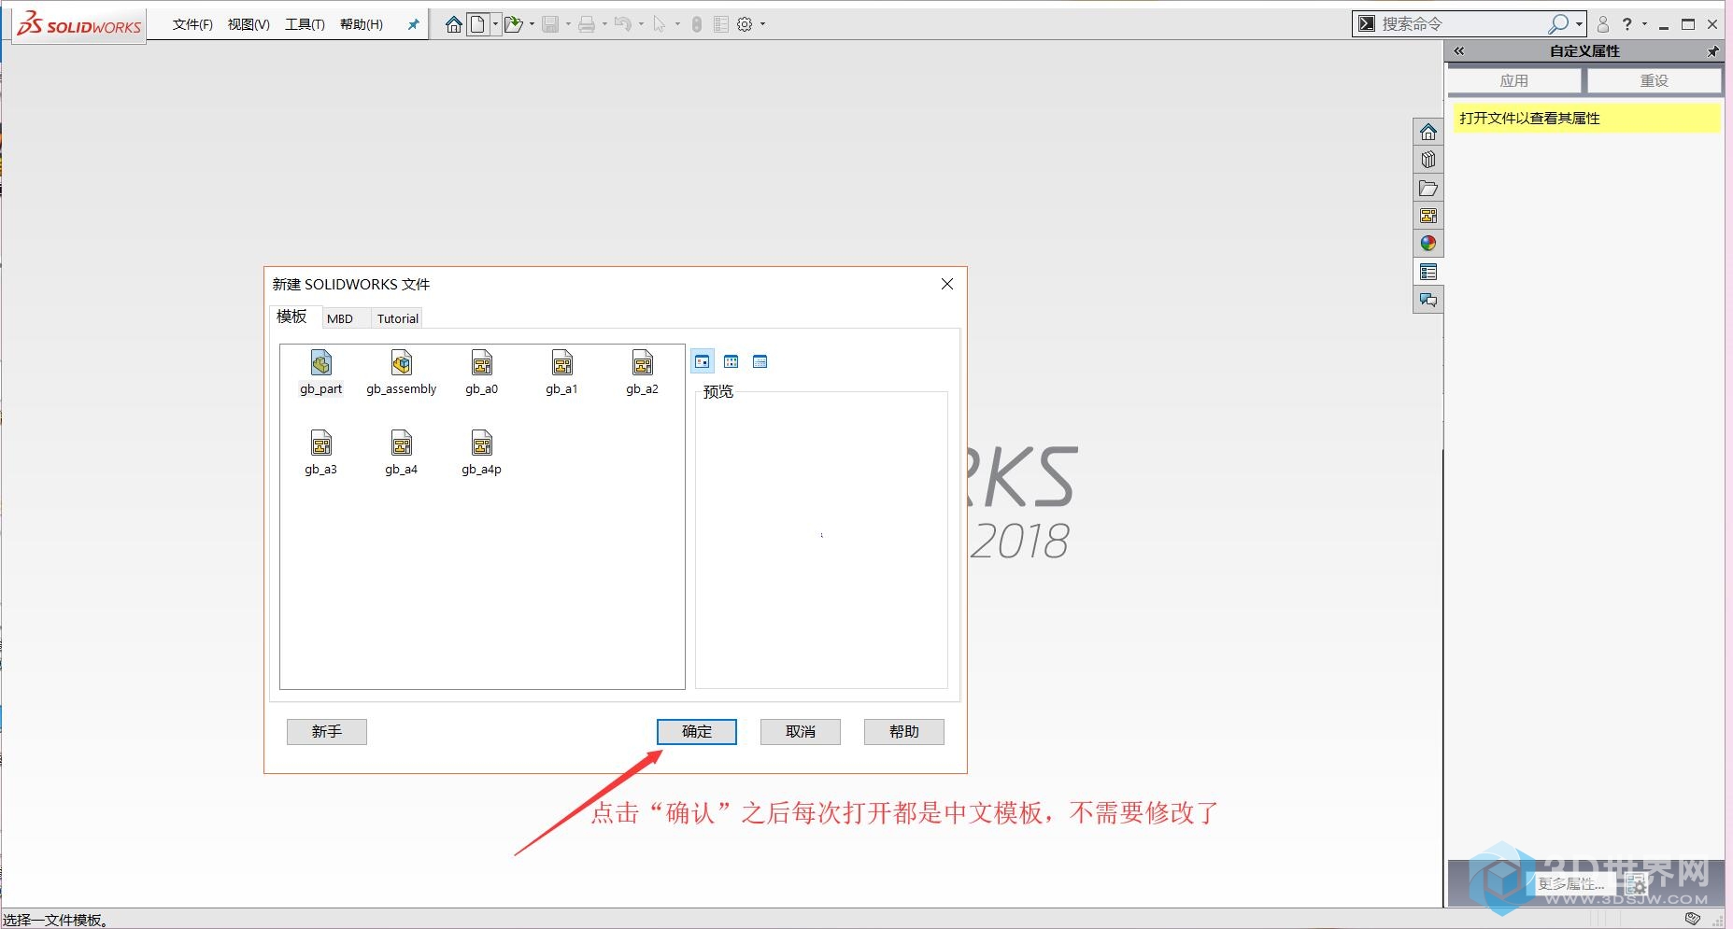
Task: Click the 搜索命令 search field
Action: tap(1460, 24)
